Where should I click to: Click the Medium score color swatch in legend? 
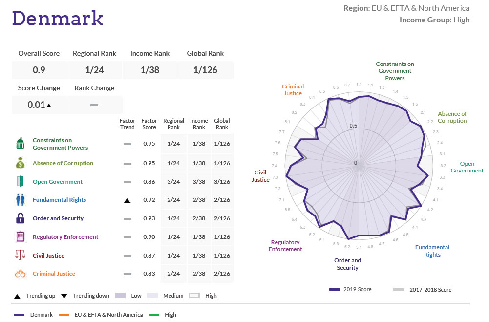(153, 296)
